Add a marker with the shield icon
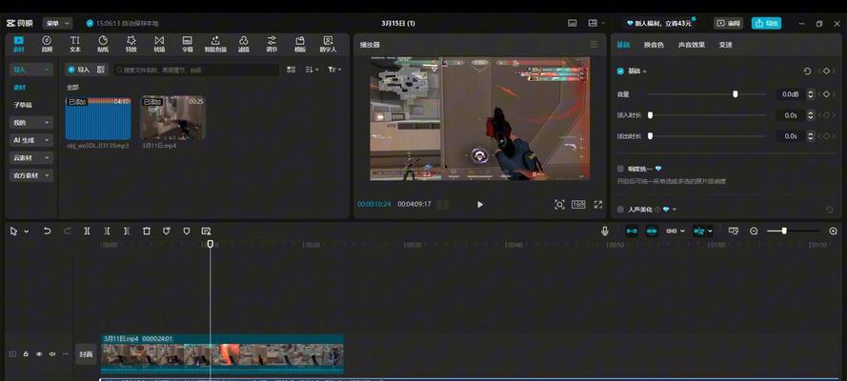 point(187,231)
